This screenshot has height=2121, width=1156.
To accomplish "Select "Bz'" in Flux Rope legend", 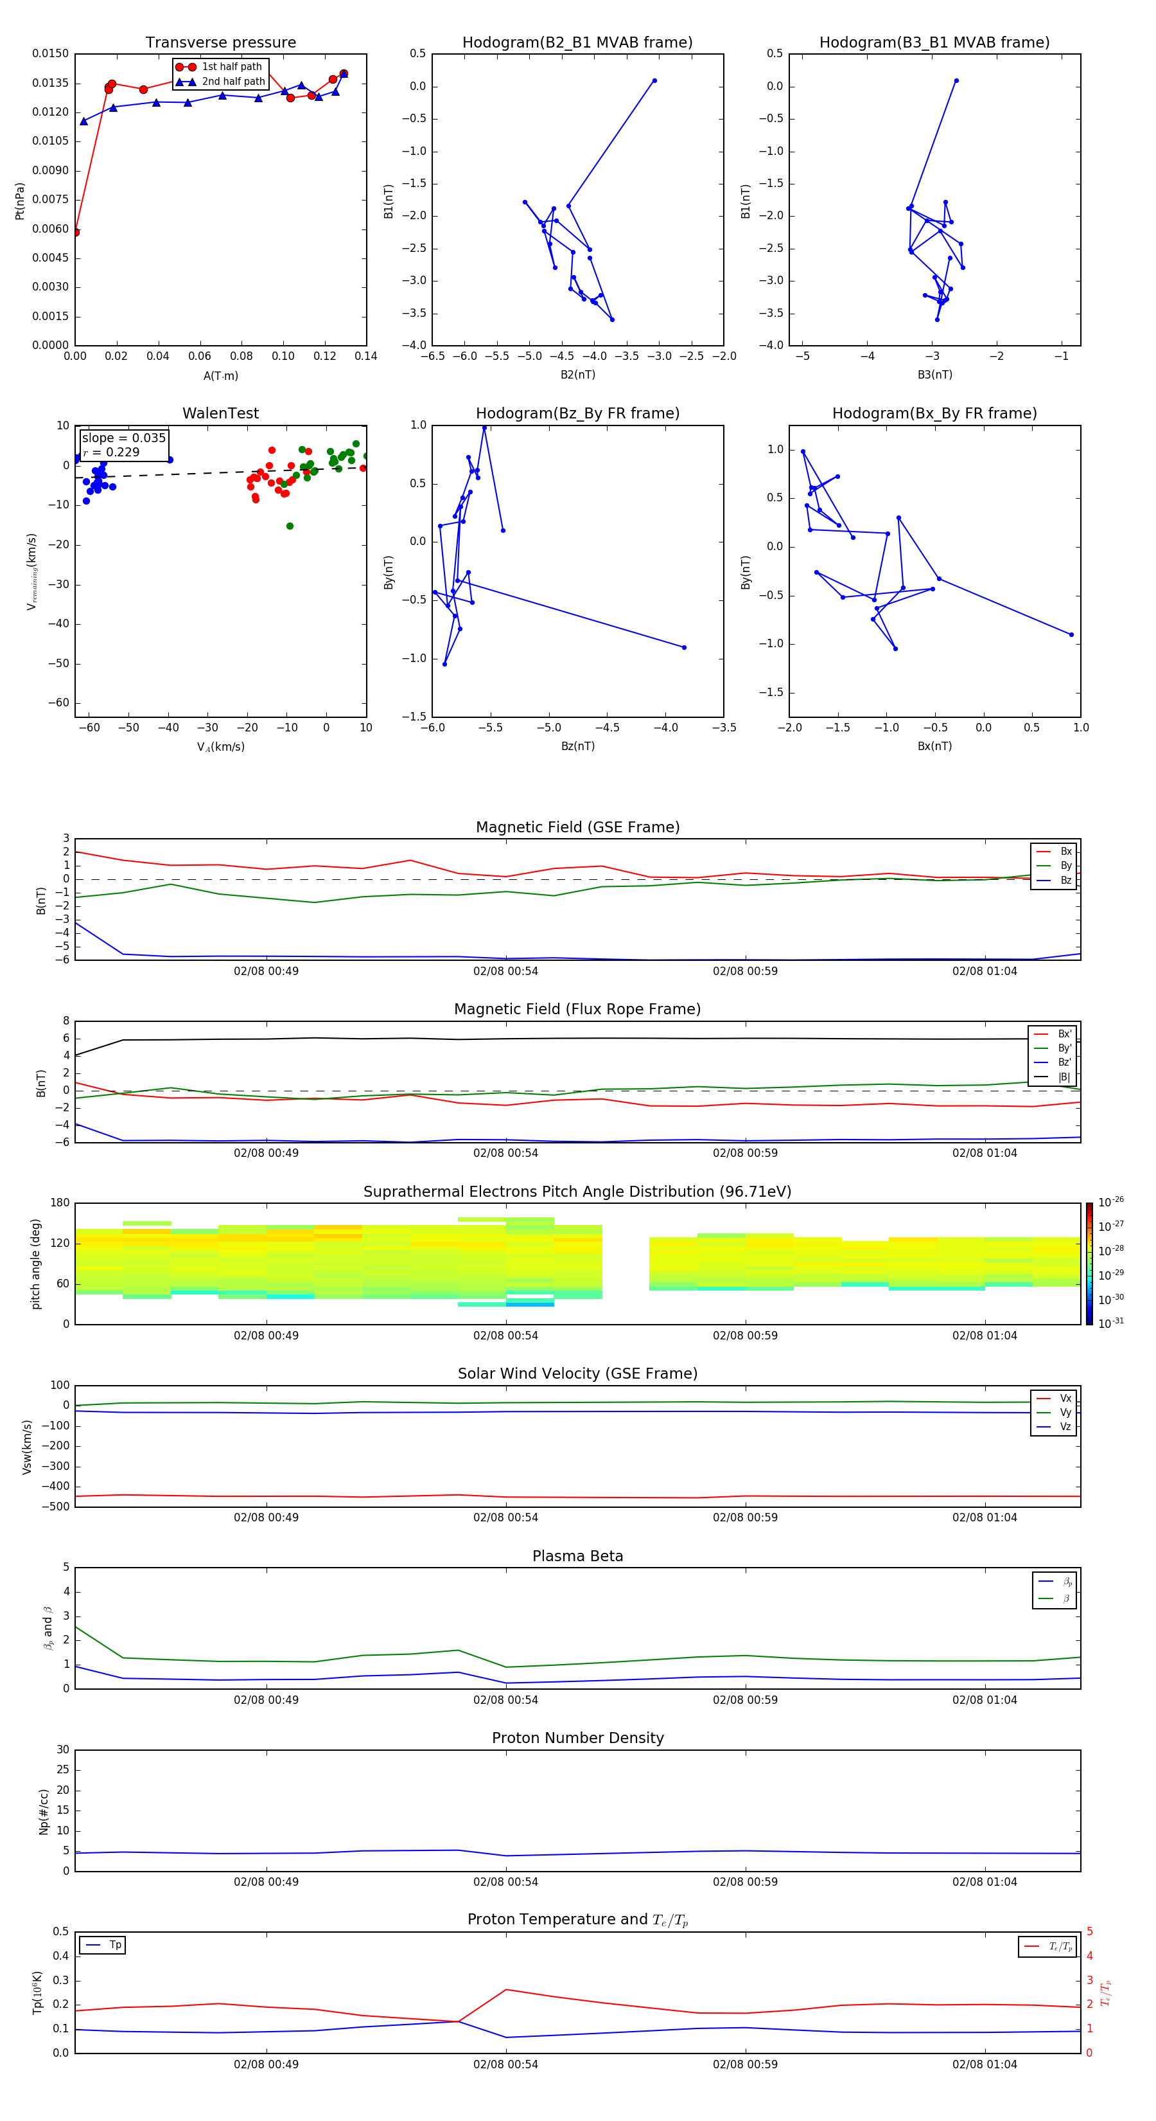I will click(x=1053, y=1062).
